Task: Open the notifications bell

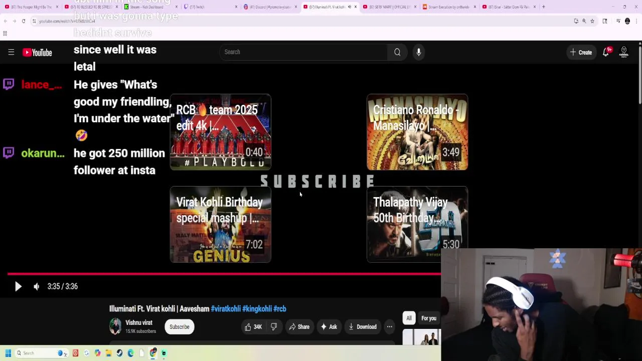Action: click(x=606, y=52)
